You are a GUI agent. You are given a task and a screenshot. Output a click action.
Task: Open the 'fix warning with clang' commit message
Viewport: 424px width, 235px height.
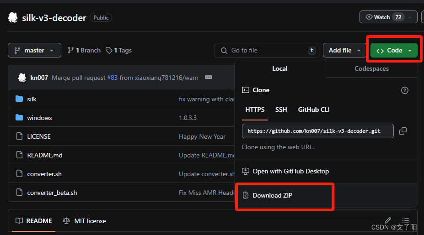[x=207, y=99]
